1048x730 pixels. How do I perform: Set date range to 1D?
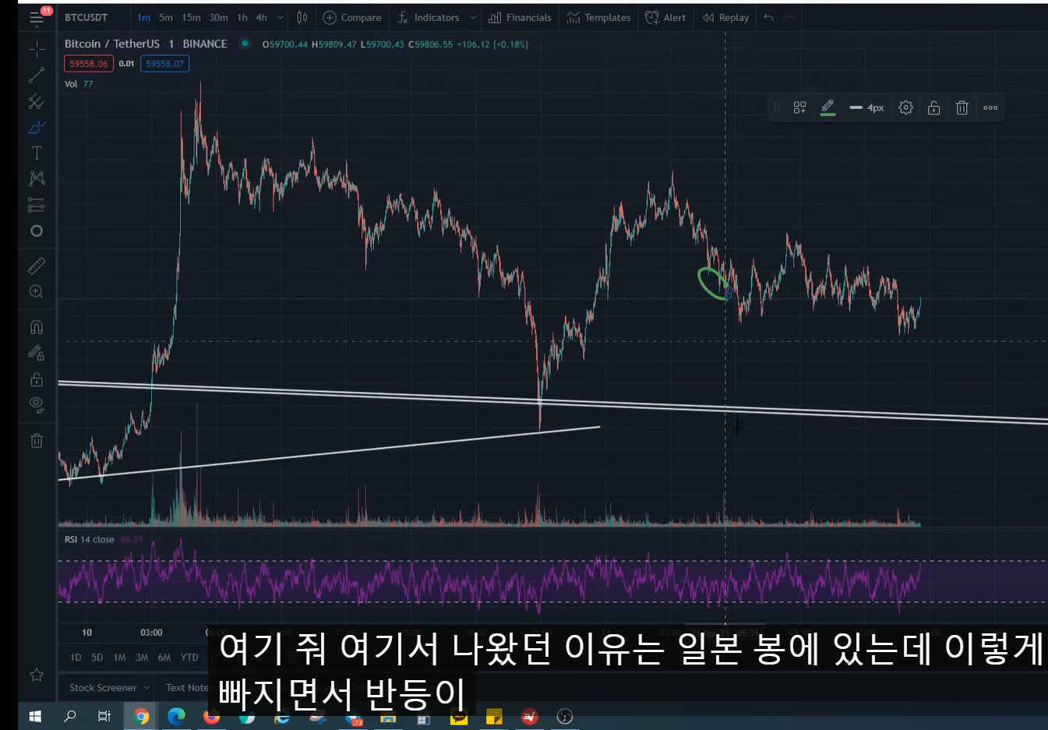[x=76, y=658]
